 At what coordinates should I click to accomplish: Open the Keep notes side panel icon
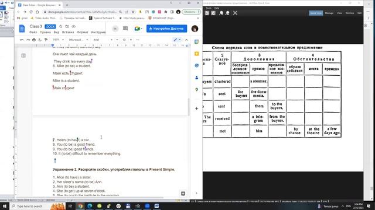pyautogui.click(x=197, y=54)
